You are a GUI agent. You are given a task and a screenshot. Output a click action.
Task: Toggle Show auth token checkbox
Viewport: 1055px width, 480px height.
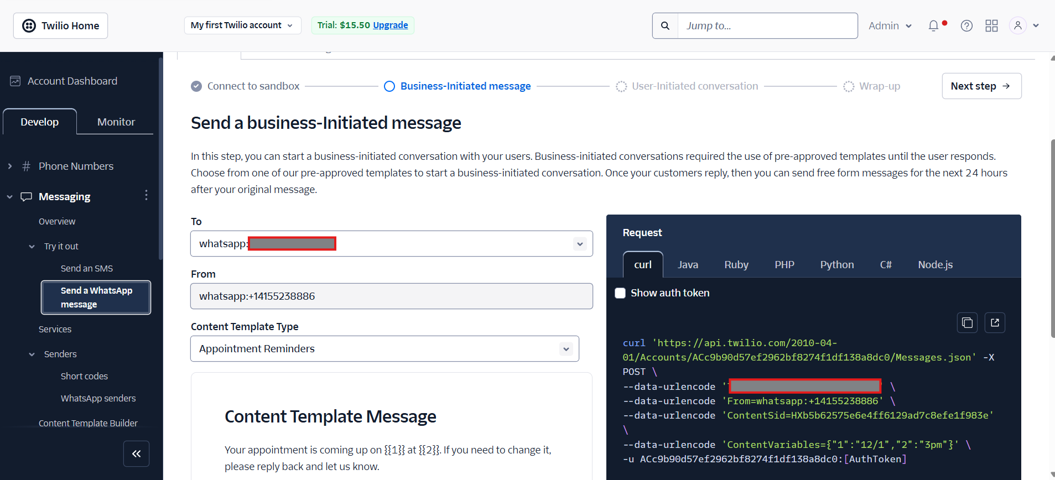[x=620, y=293]
